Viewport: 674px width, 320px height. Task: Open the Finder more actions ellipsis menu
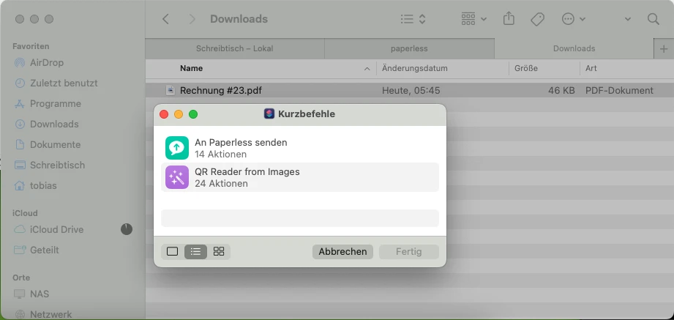[574, 19]
